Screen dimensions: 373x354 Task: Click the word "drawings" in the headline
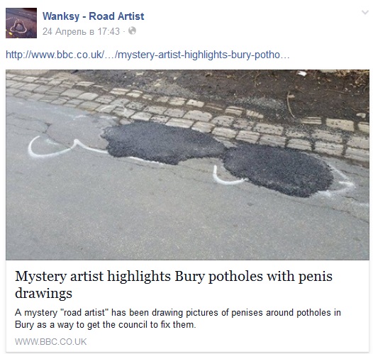43,293
